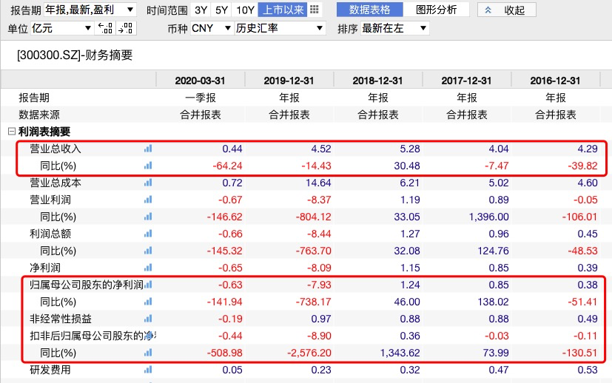Image resolution: width=612 pixels, height=383 pixels.
Task: Click the chart icon beside 营业总收入
Action: (x=147, y=149)
